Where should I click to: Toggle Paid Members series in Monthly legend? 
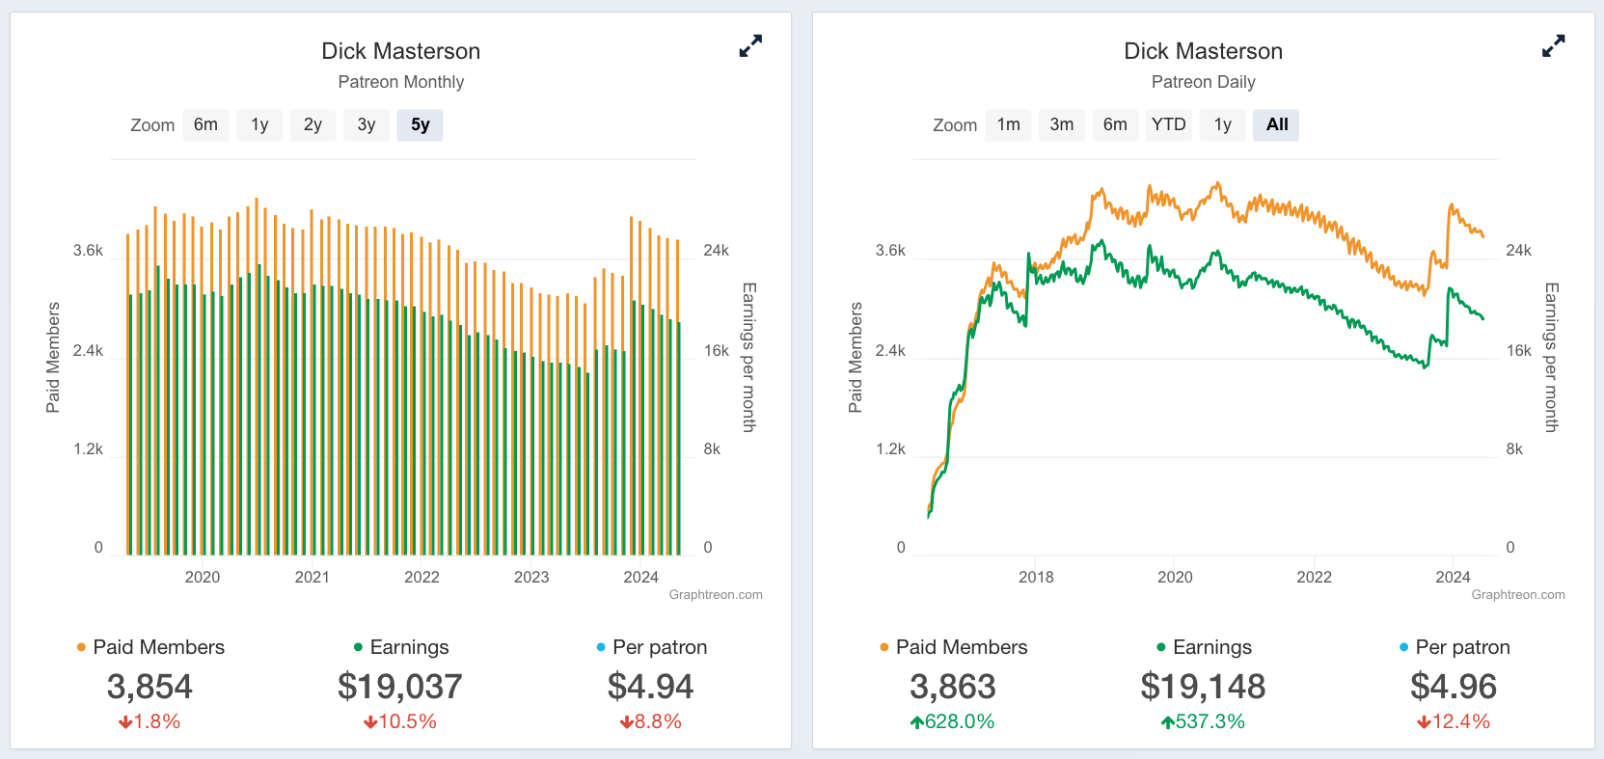[150, 647]
